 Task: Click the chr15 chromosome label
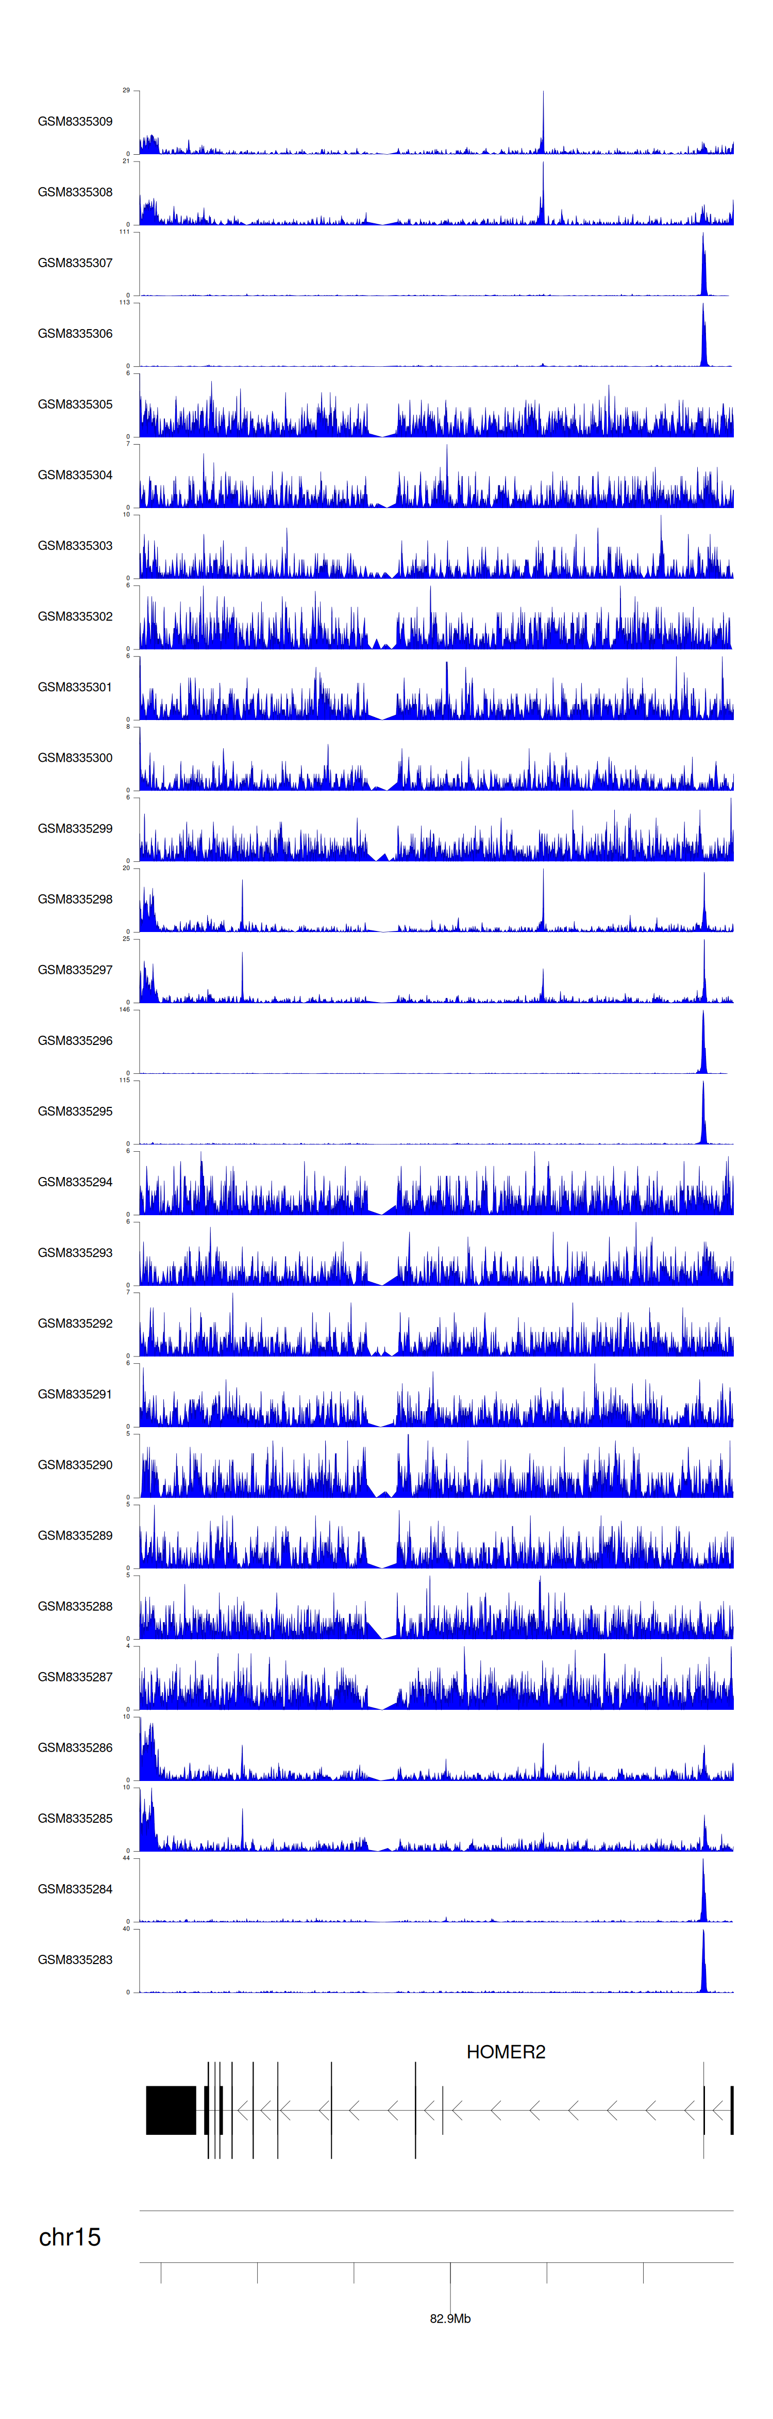click(70, 2237)
